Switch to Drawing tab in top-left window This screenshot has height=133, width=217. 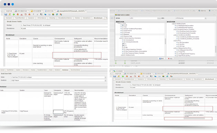pos(52,18)
